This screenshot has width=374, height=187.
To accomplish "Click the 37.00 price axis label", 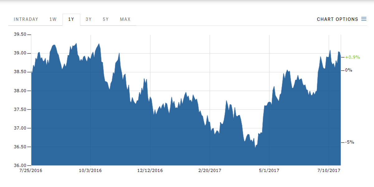I will pyautogui.click(x=20, y=128).
